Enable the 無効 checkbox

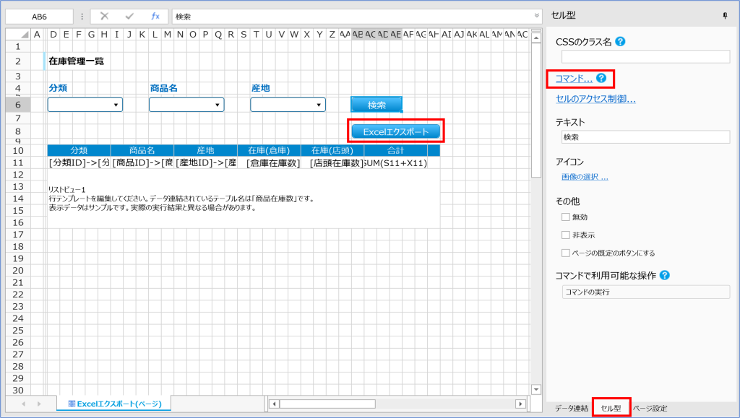[x=566, y=216]
